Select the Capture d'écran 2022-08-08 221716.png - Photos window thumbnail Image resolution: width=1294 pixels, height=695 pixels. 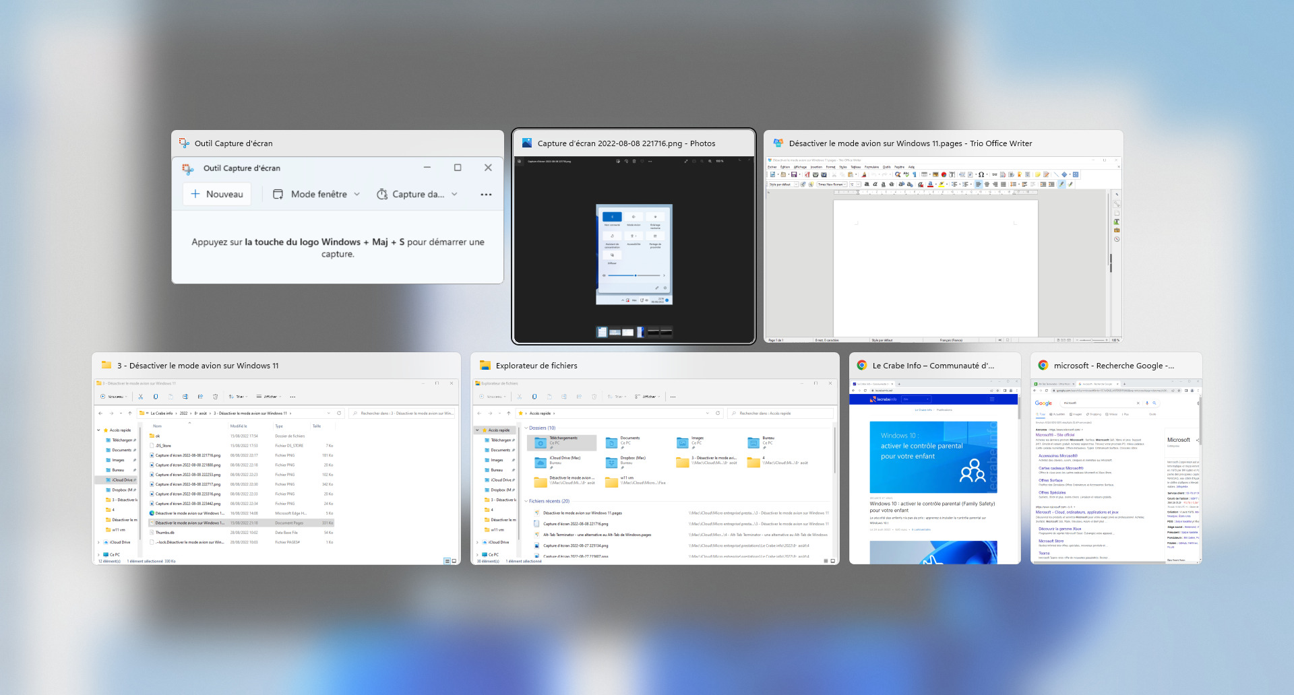coord(634,236)
